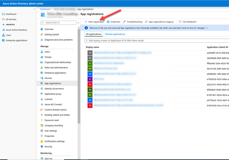Screen dimensions: 229x160
Task: Click the New registration text label
Action: [96, 22]
